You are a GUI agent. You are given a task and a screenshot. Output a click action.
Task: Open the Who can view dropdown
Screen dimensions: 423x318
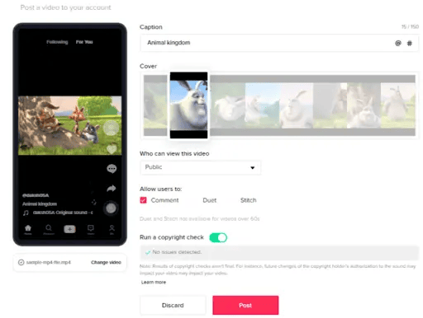point(201,167)
